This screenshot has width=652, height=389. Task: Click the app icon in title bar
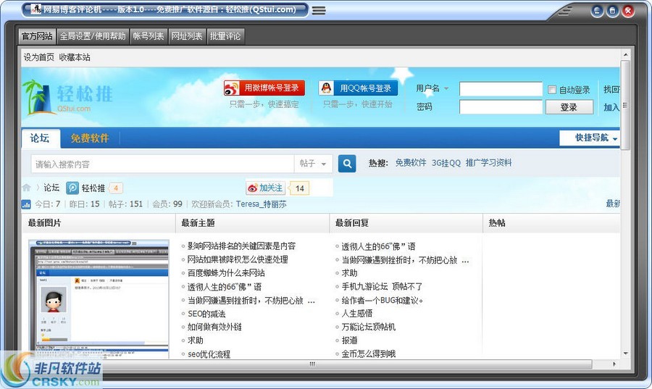pyautogui.click(x=36, y=9)
